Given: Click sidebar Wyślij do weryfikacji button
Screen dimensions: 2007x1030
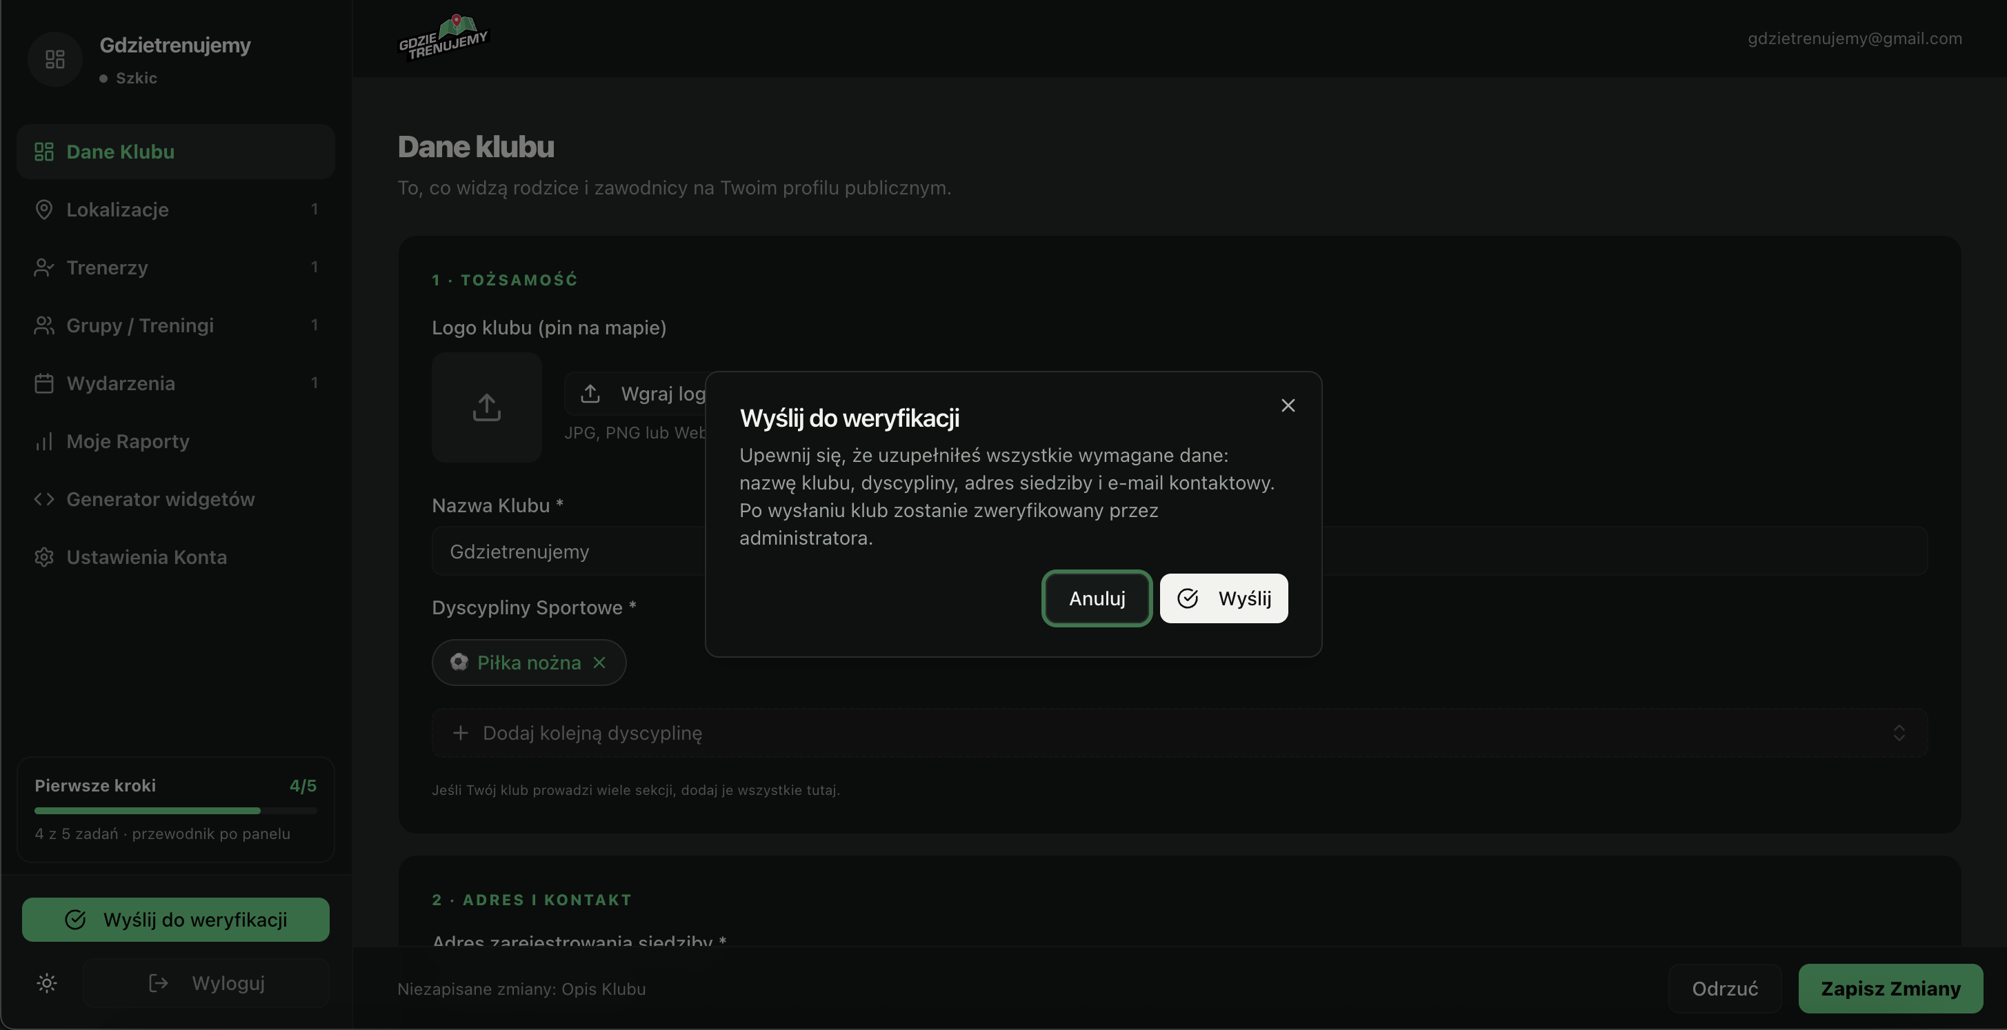Looking at the screenshot, I should (175, 920).
